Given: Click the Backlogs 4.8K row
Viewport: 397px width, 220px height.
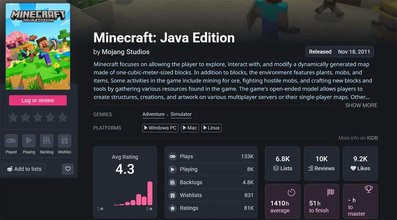Looking at the screenshot, I should [211, 182].
